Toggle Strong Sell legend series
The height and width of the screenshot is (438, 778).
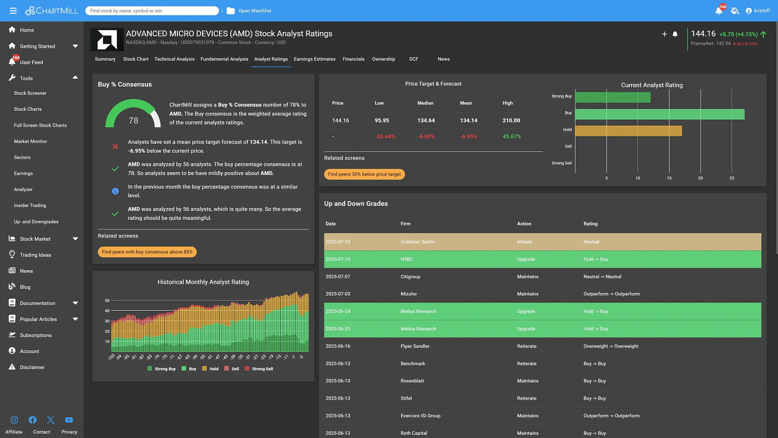[x=259, y=368]
